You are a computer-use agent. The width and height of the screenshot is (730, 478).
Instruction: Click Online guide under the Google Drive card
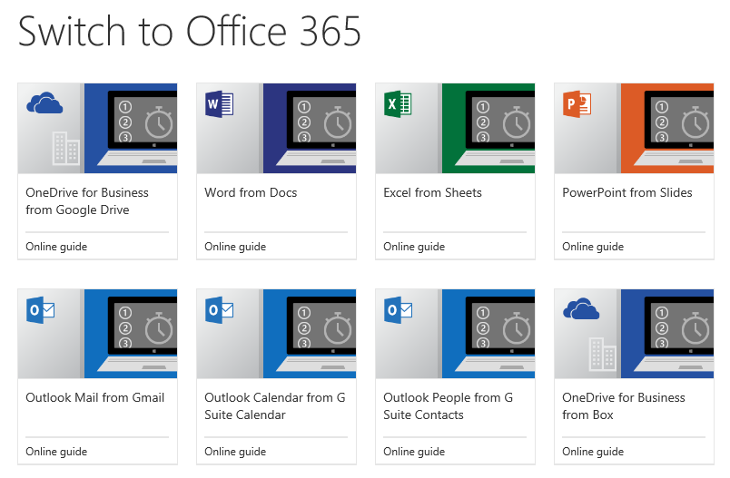(x=56, y=247)
